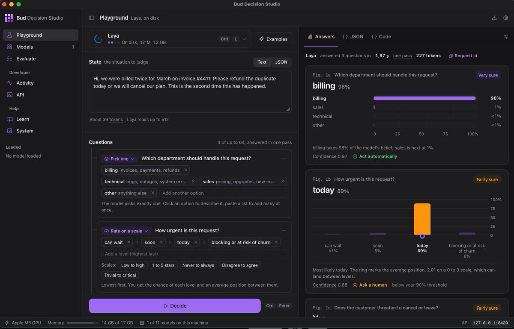Click the purple billing probability bar
Screen dimensions: 514x329
(424, 98)
